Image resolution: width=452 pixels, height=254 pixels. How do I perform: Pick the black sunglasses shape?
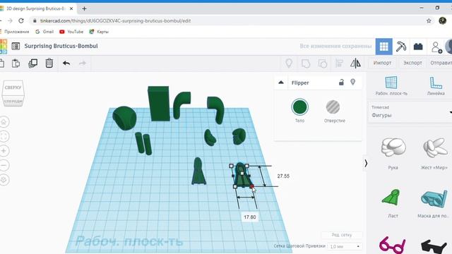point(434,246)
